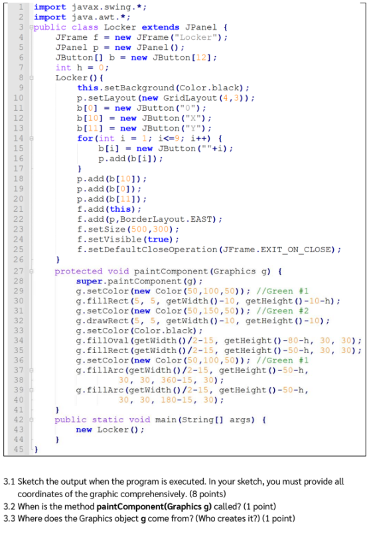Screen dimensions: 371x537
Task: Click the line 'p.add(b[0]);'
Action: pyautogui.click(x=109, y=189)
